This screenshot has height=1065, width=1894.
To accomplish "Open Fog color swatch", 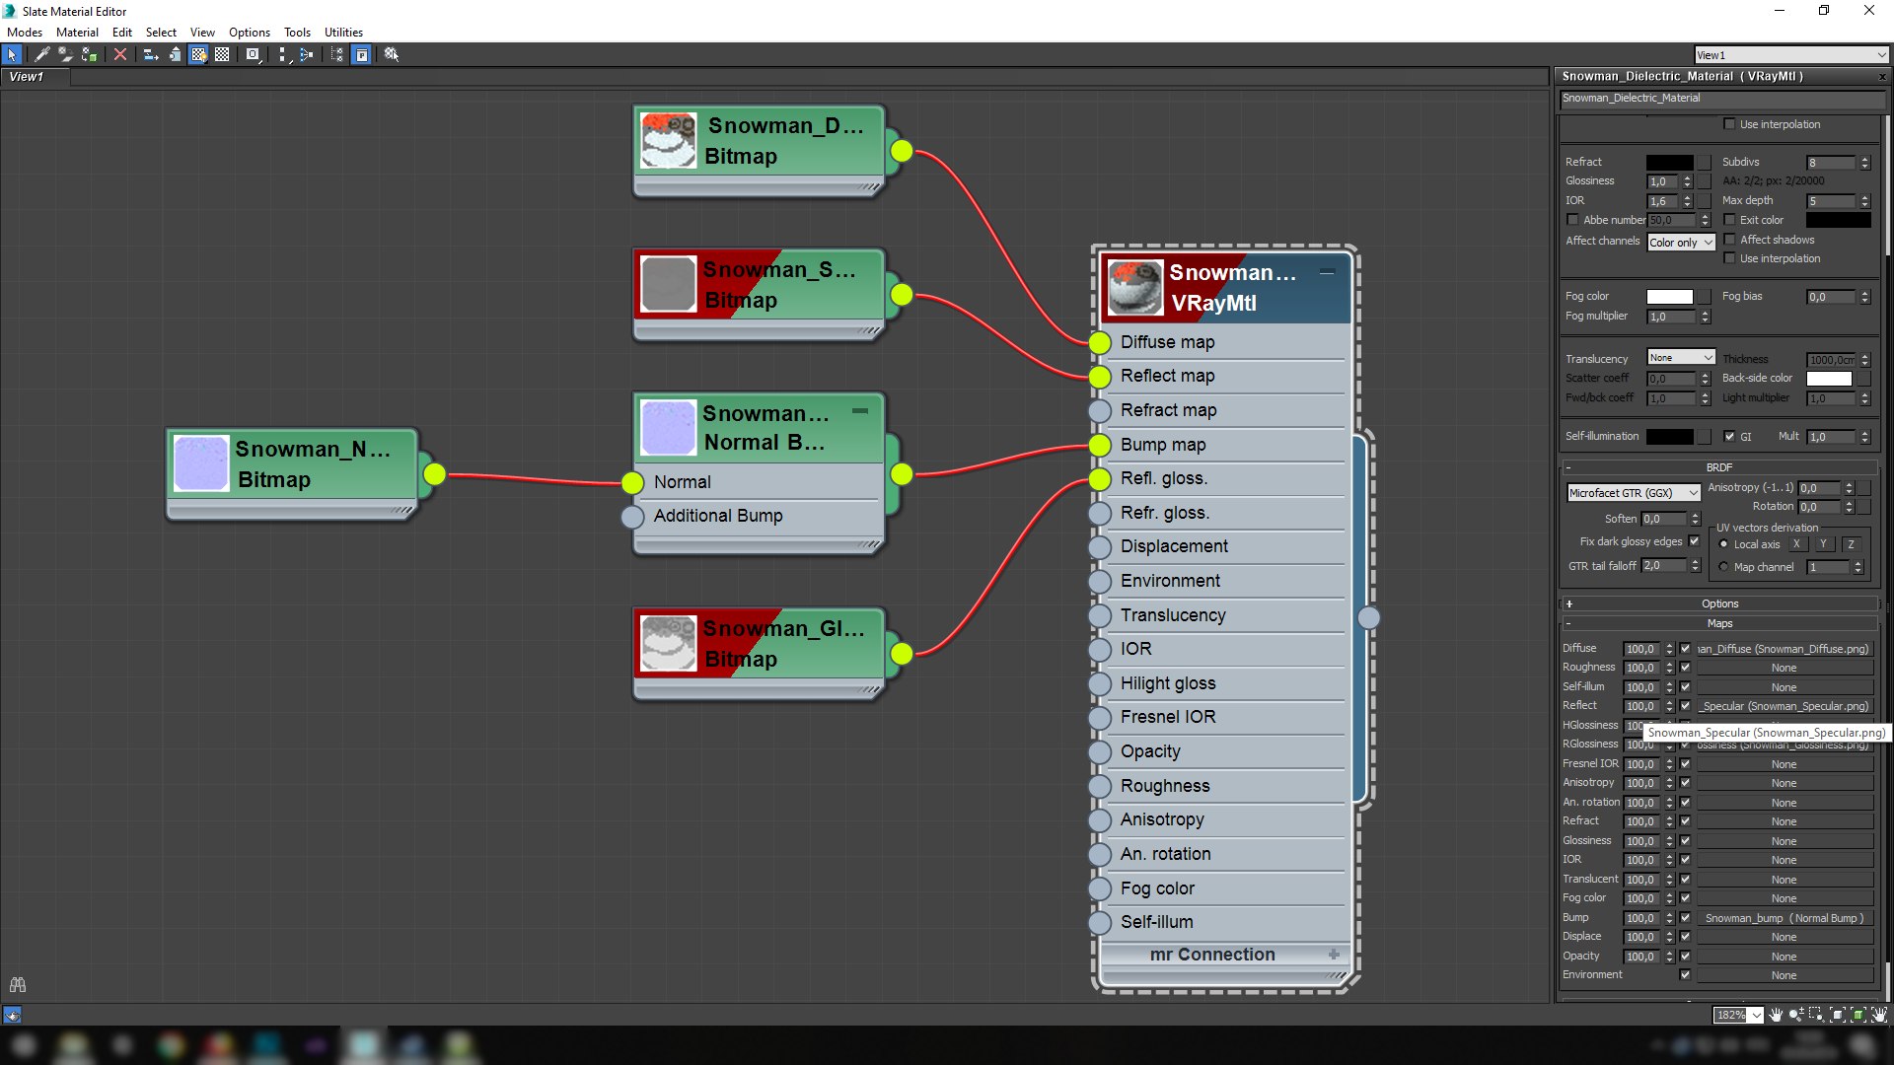I will tap(1669, 297).
